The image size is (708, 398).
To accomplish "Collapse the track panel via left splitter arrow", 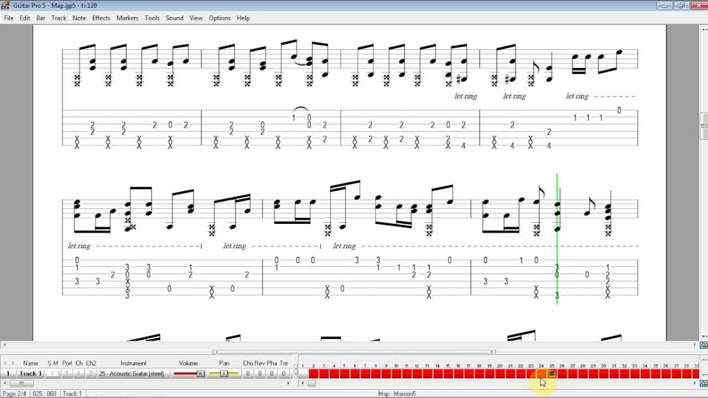I will pyautogui.click(x=216, y=352).
